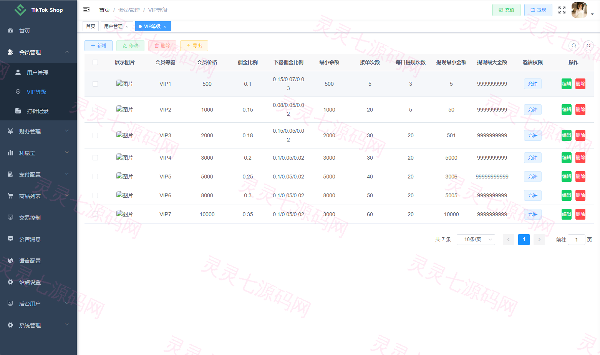
Task: Open the 10条/页 page size dropdown
Action: tap(476, 240)
